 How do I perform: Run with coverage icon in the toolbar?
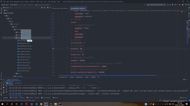tap(173, 5)
